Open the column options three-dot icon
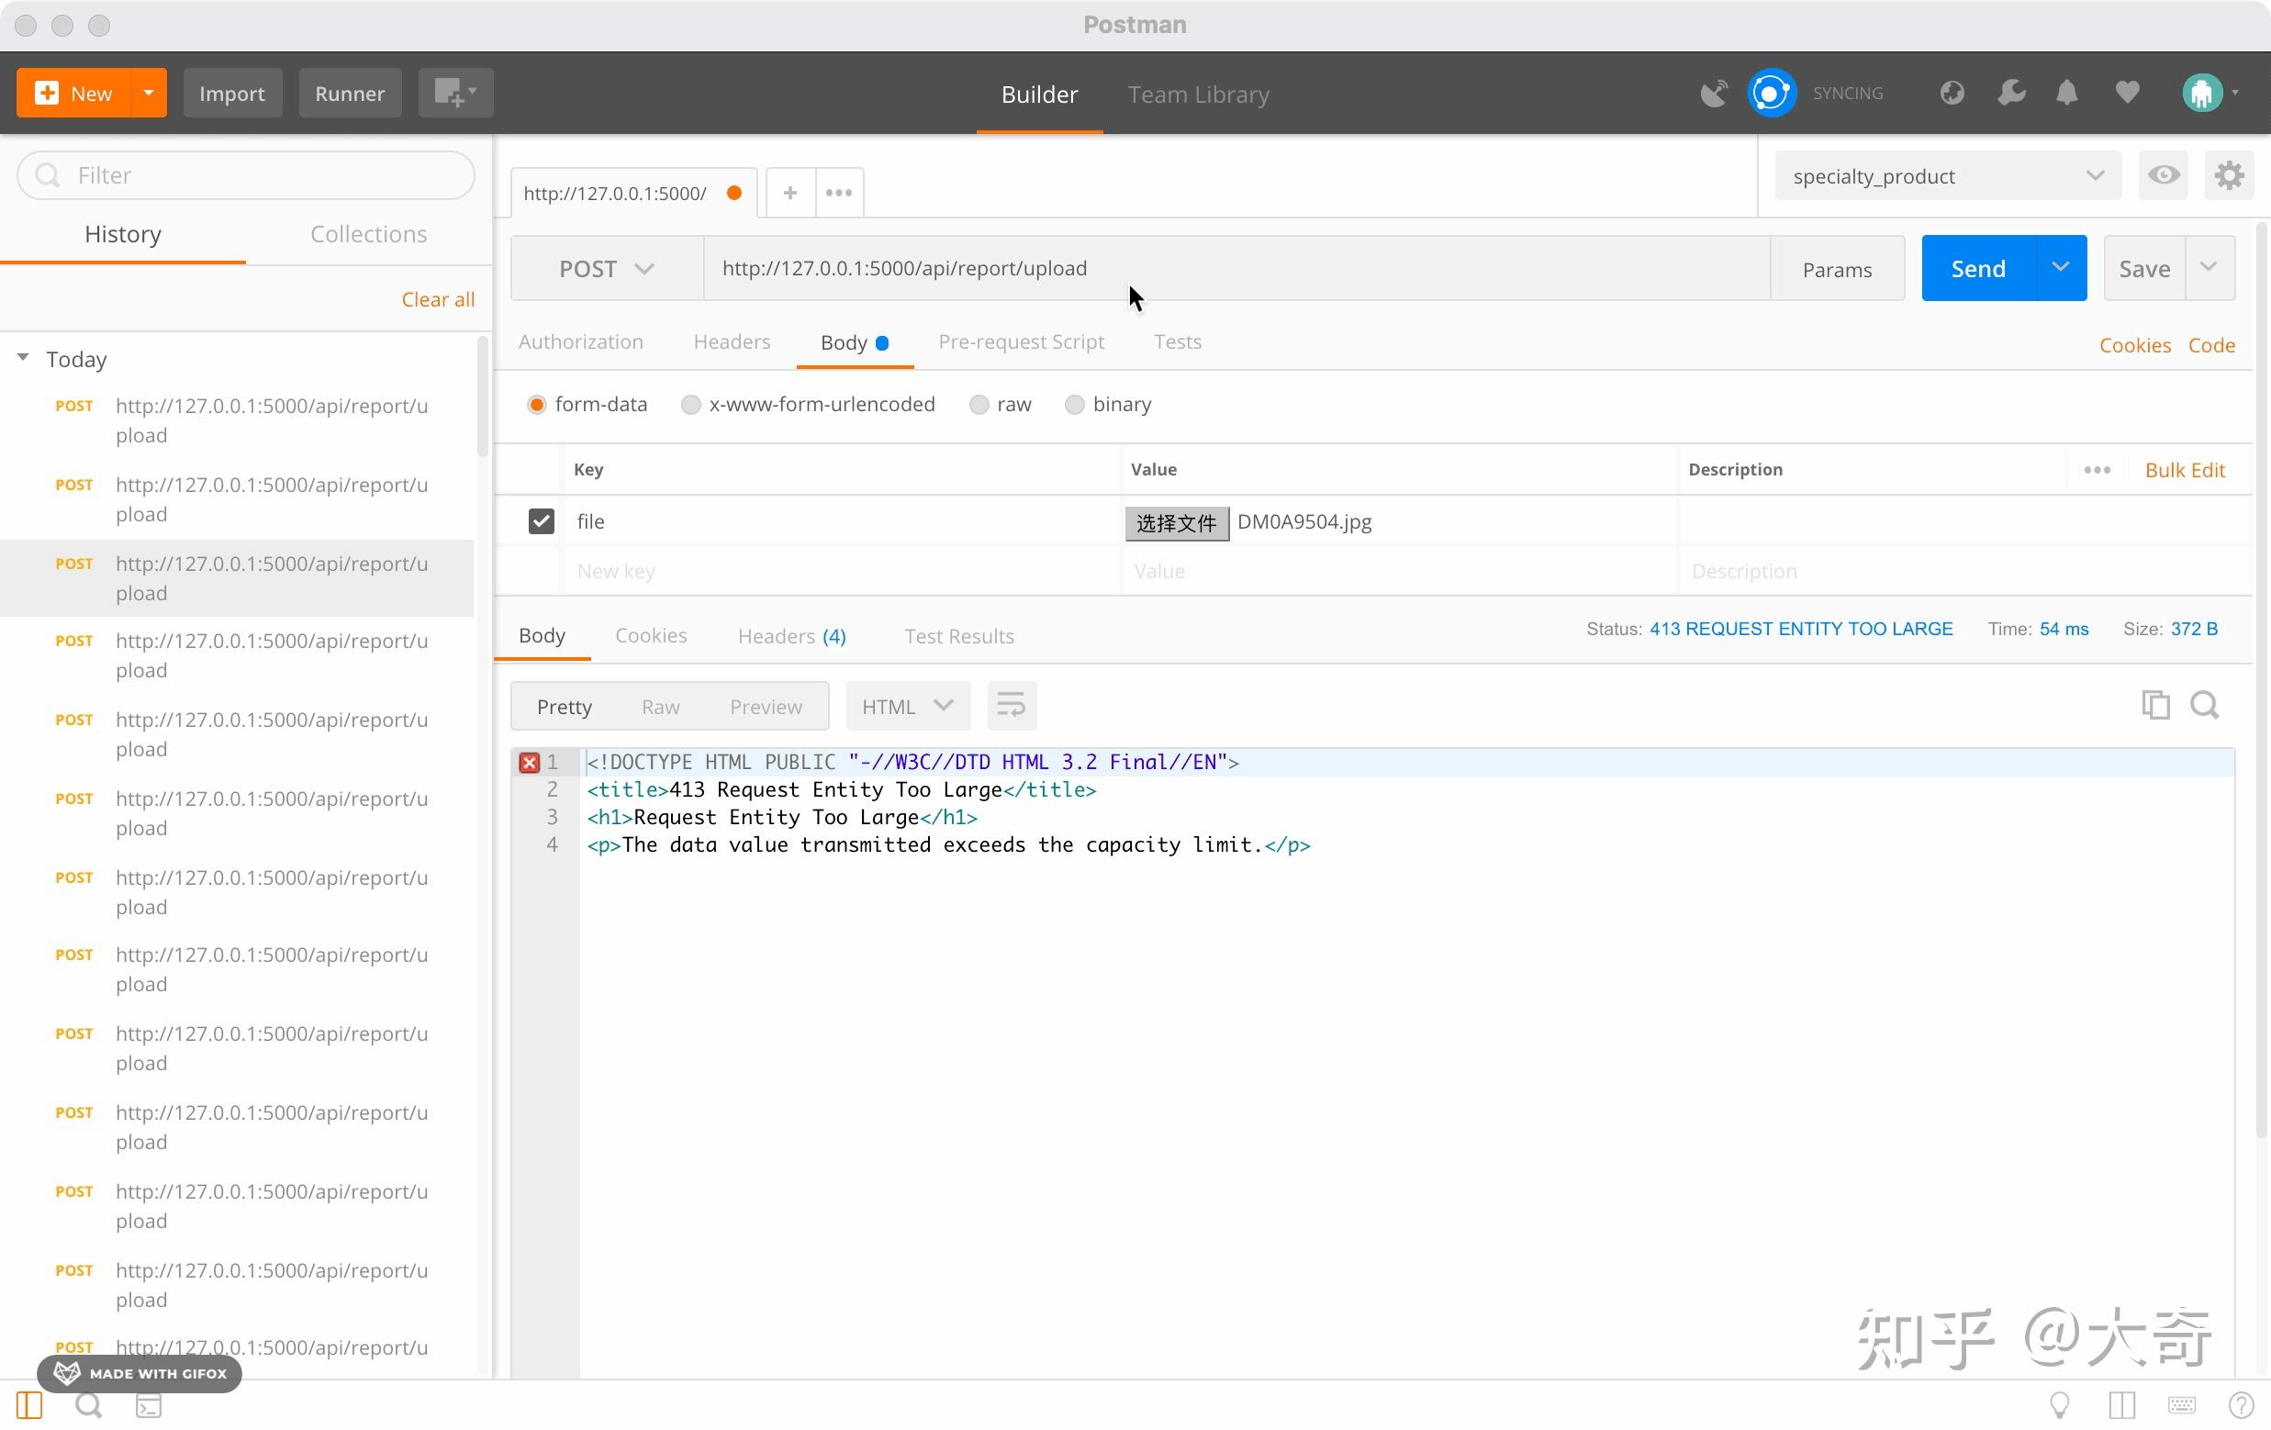 (2097, 470)
